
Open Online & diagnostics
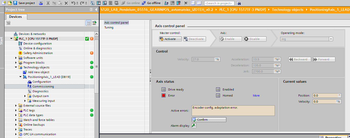tap(38, 48)
